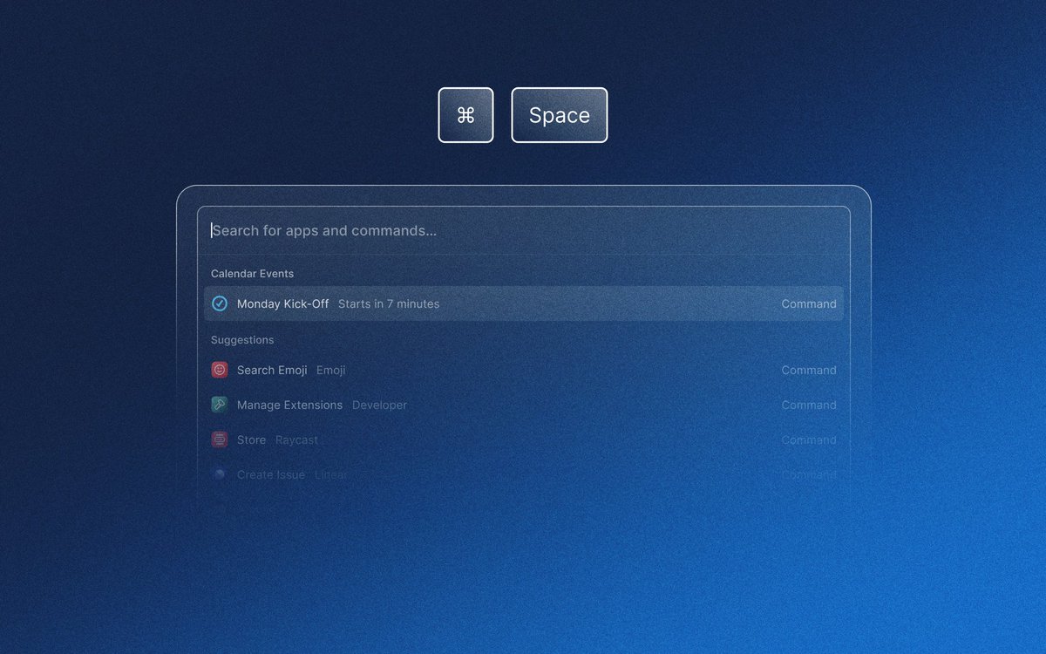Viewport: 1046px width, 654px height.
Task: Open the Create Issue command
Action: tap(524, 474)
